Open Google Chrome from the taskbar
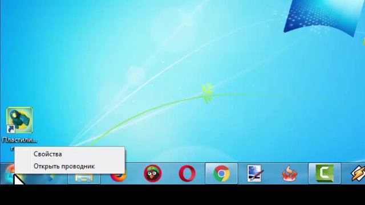This screenshot has width=365, height=205. [221, 173]
